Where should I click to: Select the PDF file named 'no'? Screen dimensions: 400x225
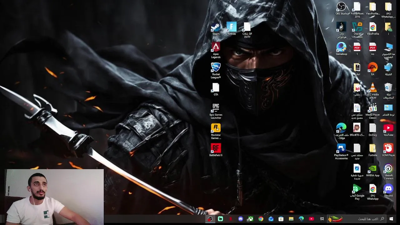[372, 49]
